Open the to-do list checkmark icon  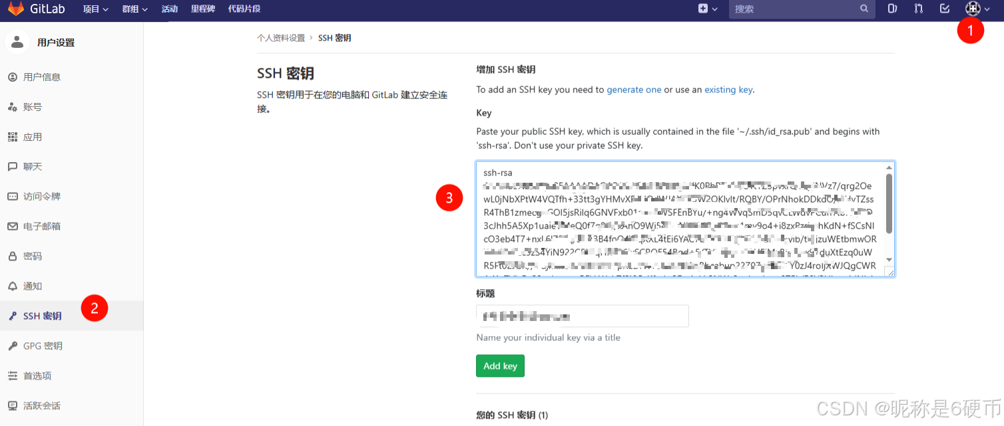tap(945, 9)
